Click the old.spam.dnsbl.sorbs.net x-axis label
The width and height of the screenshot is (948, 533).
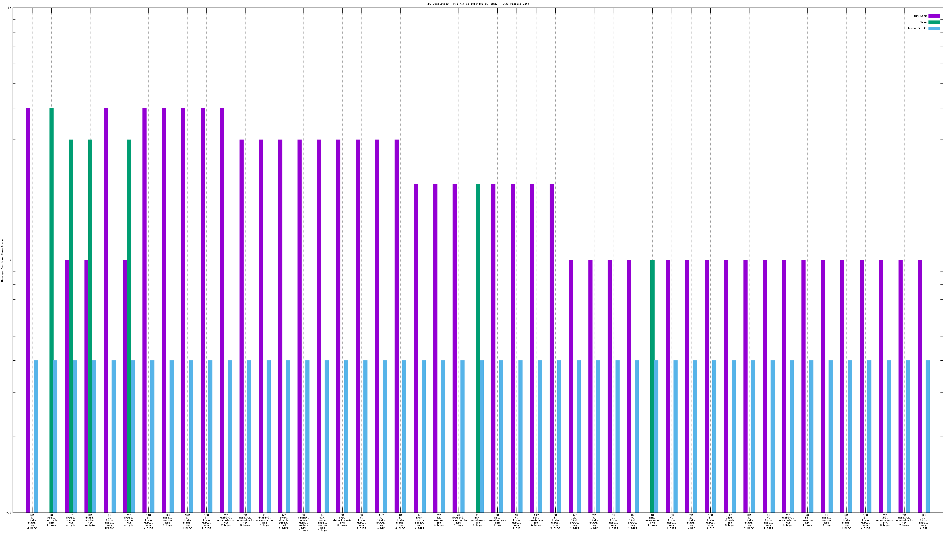click(322, 522)
